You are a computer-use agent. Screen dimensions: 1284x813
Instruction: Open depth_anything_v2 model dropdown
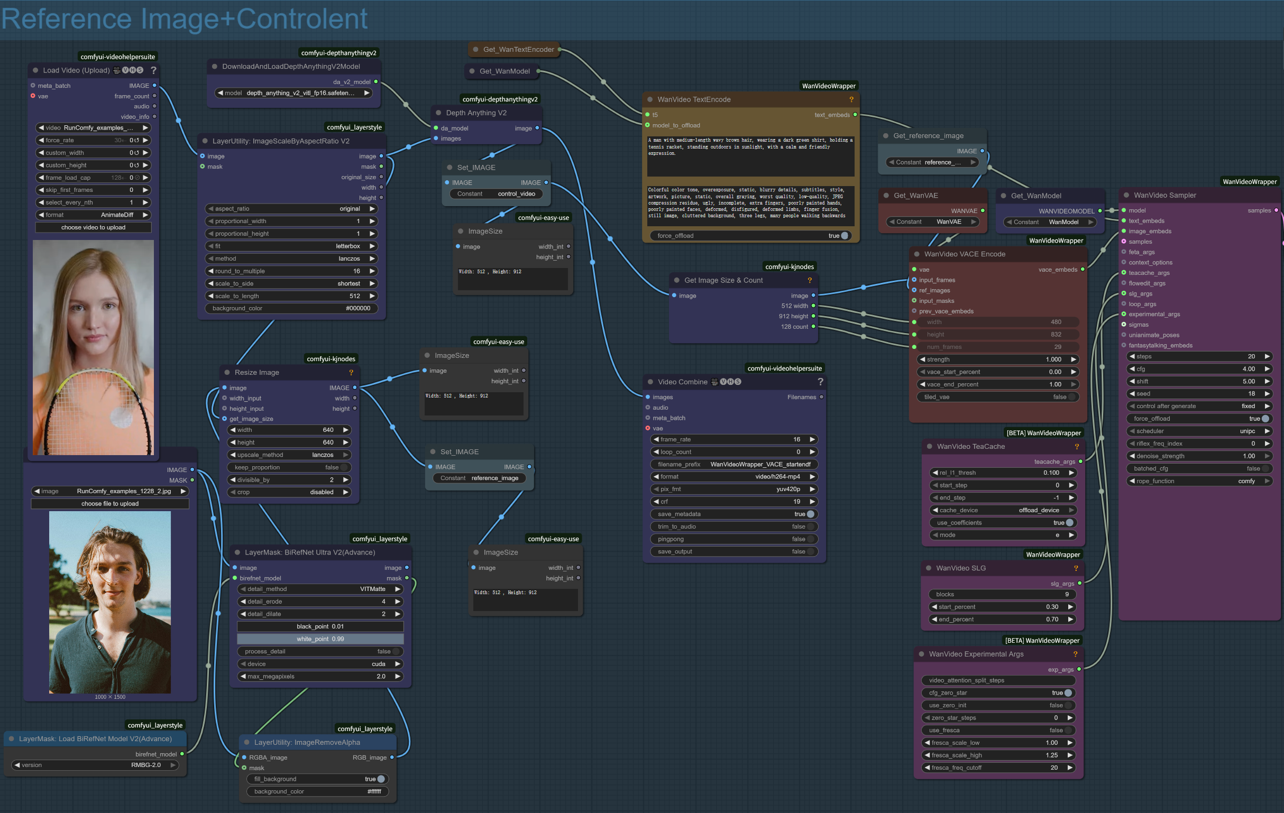coord(294,93)
